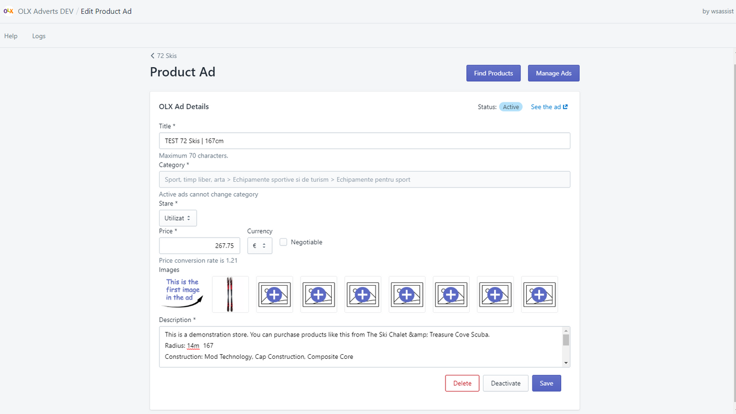Open the ad via the external-link icon
This screenshot has height=414, width=736.
[x=566, y=106]
